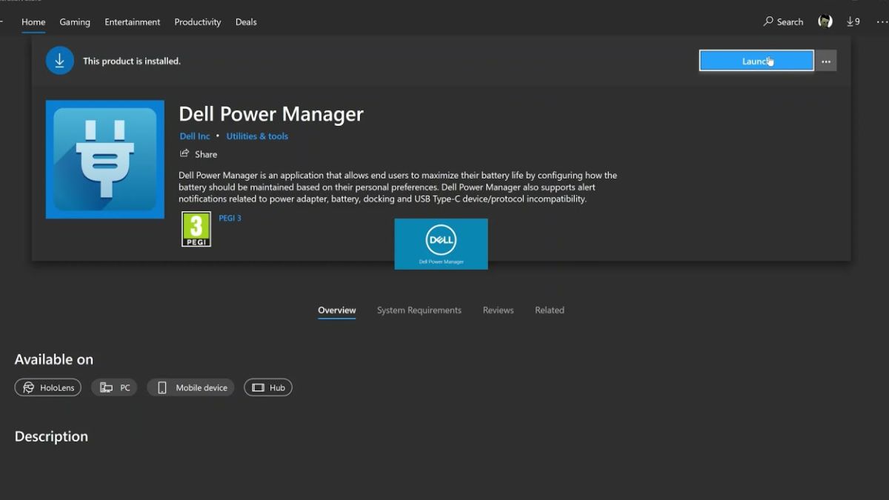Select the System Requirements tab
Viewport: 889px width, 500px height.
[419, 310]
